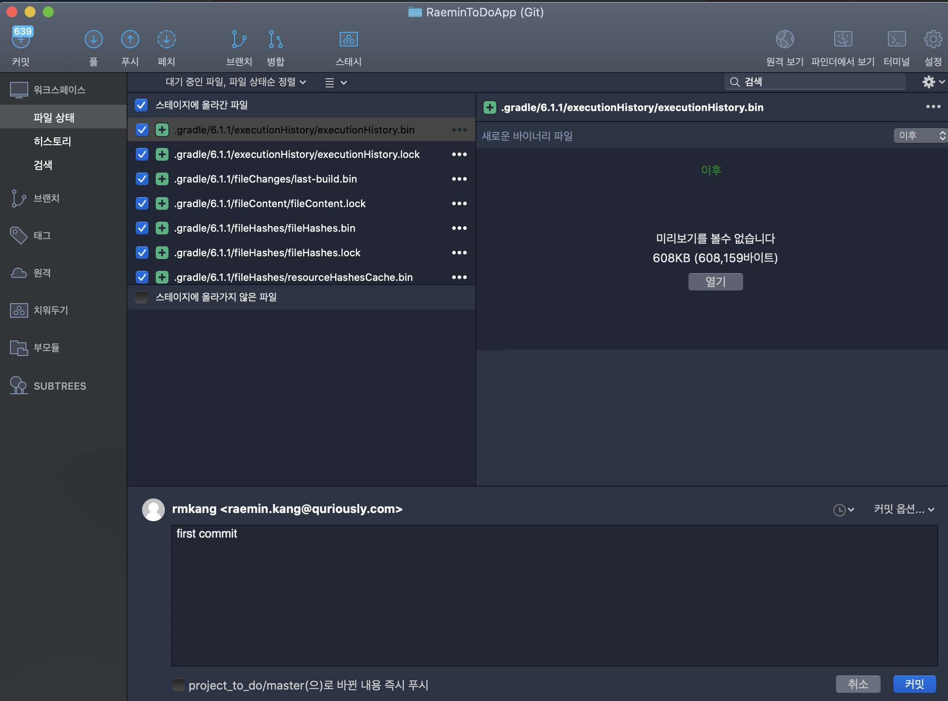Click the Push (푸시) toolbar icon

pyautogui.click(x=130, y=39)
